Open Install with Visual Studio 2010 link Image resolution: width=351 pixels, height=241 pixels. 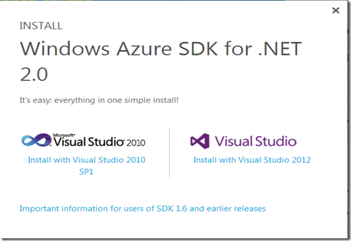[87, 166]
